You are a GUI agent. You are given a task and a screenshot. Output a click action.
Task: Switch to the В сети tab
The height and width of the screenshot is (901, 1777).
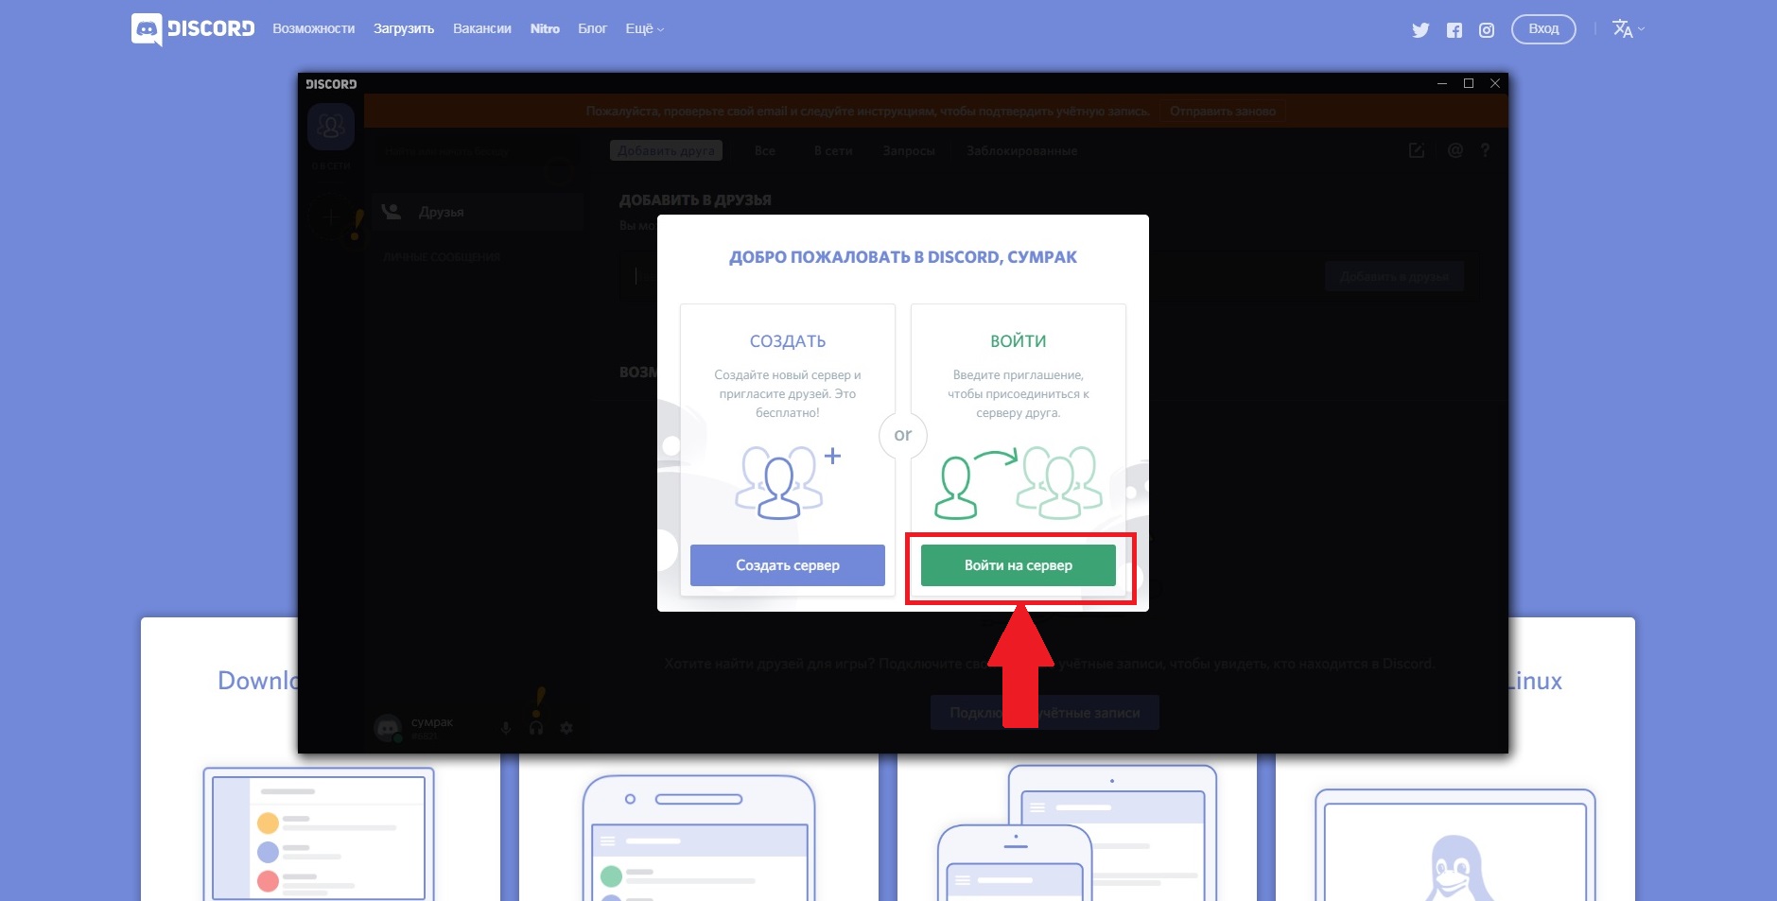click(833, 150)
